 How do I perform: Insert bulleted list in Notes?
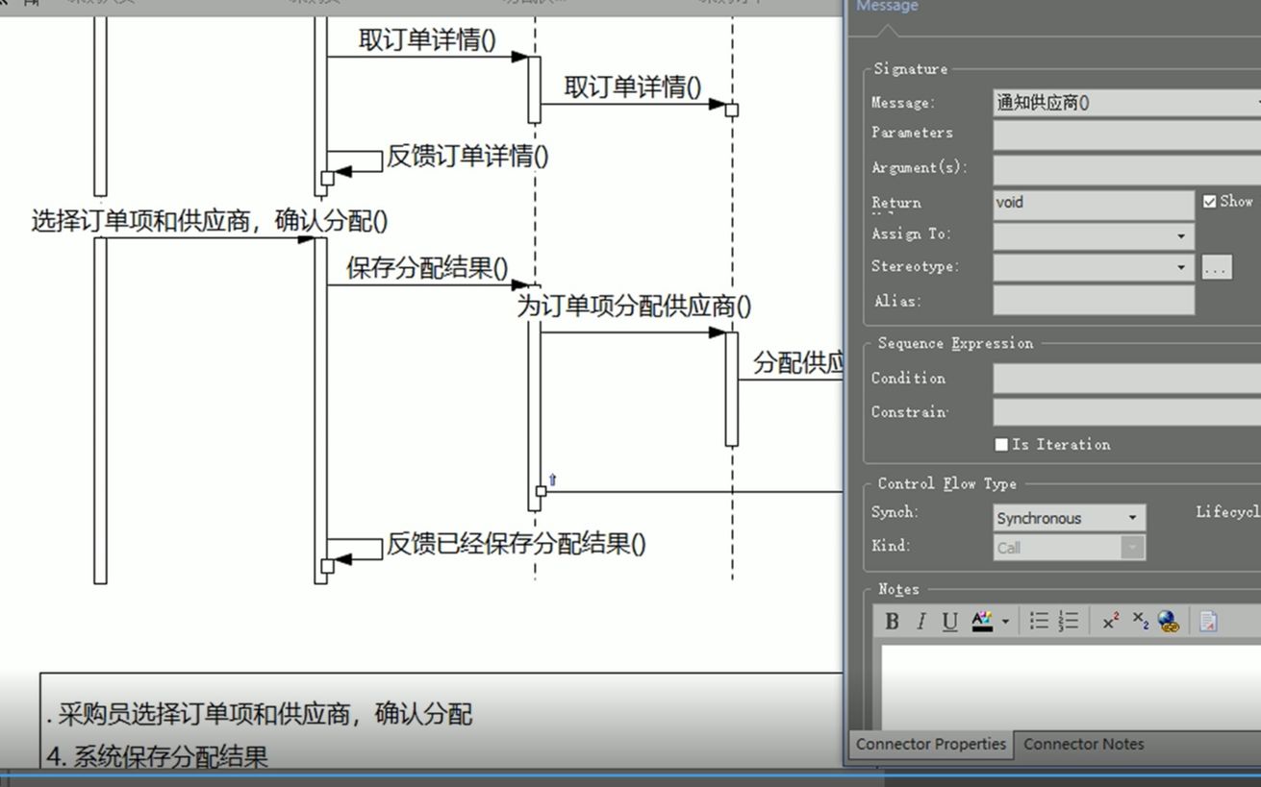pos(1039,622)
